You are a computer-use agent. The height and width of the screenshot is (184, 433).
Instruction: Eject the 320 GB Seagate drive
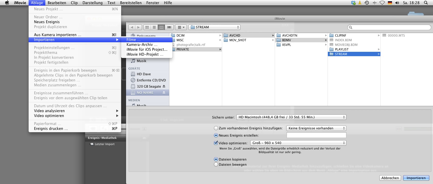point(164,86)
